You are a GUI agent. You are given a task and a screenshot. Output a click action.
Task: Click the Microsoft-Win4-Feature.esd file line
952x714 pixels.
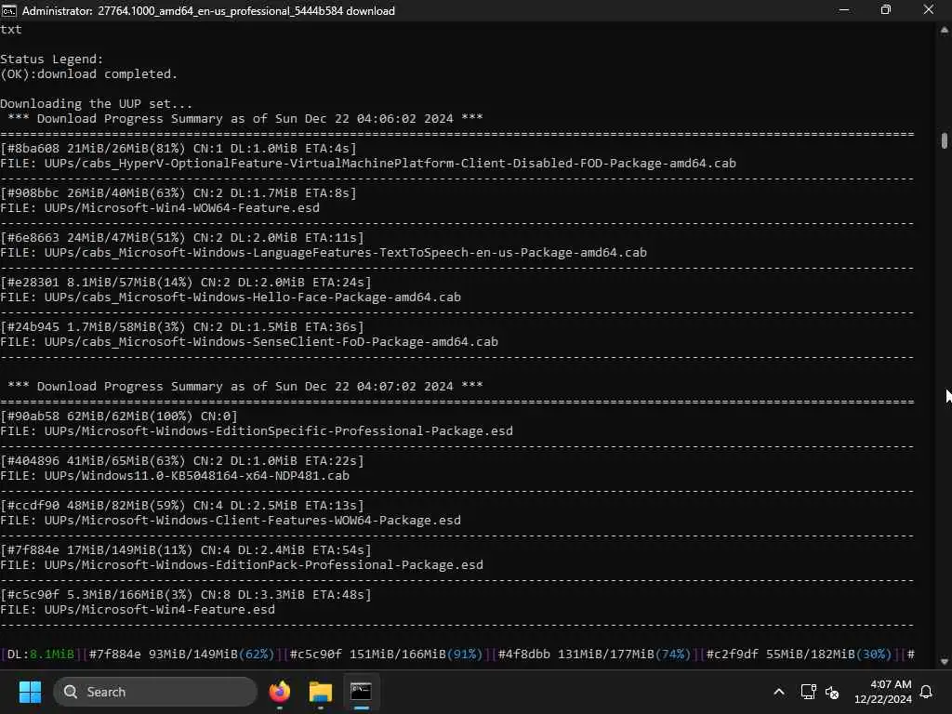pyautogui.click(x=138, y=609)
